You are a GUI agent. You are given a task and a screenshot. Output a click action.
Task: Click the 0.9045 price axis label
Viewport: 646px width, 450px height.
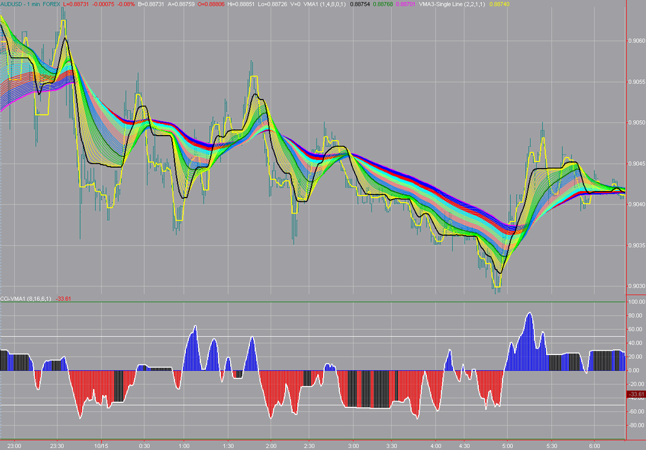click(636, 163)
